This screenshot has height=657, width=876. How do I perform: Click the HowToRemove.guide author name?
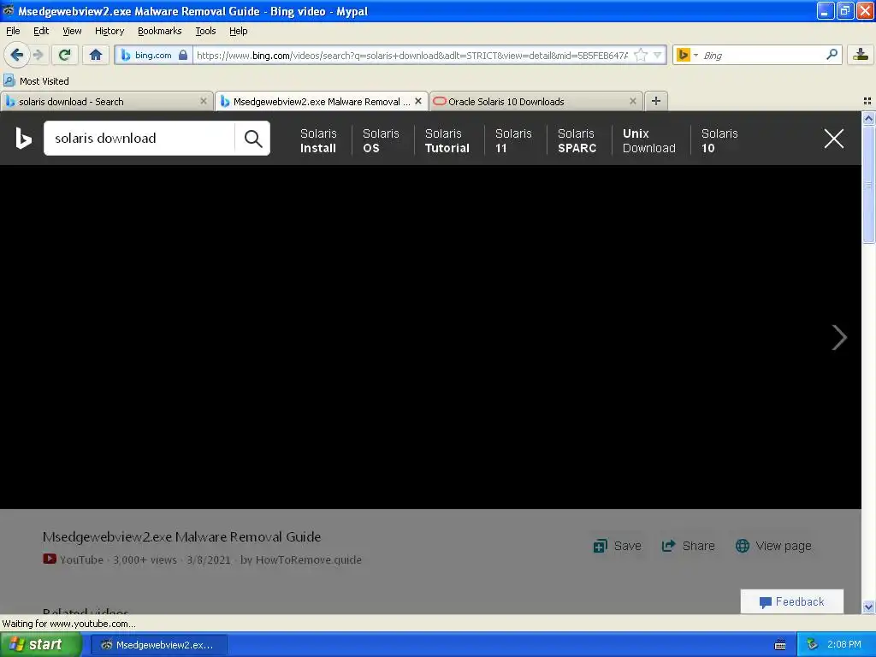pyautogui.click(x=308, y=559)
